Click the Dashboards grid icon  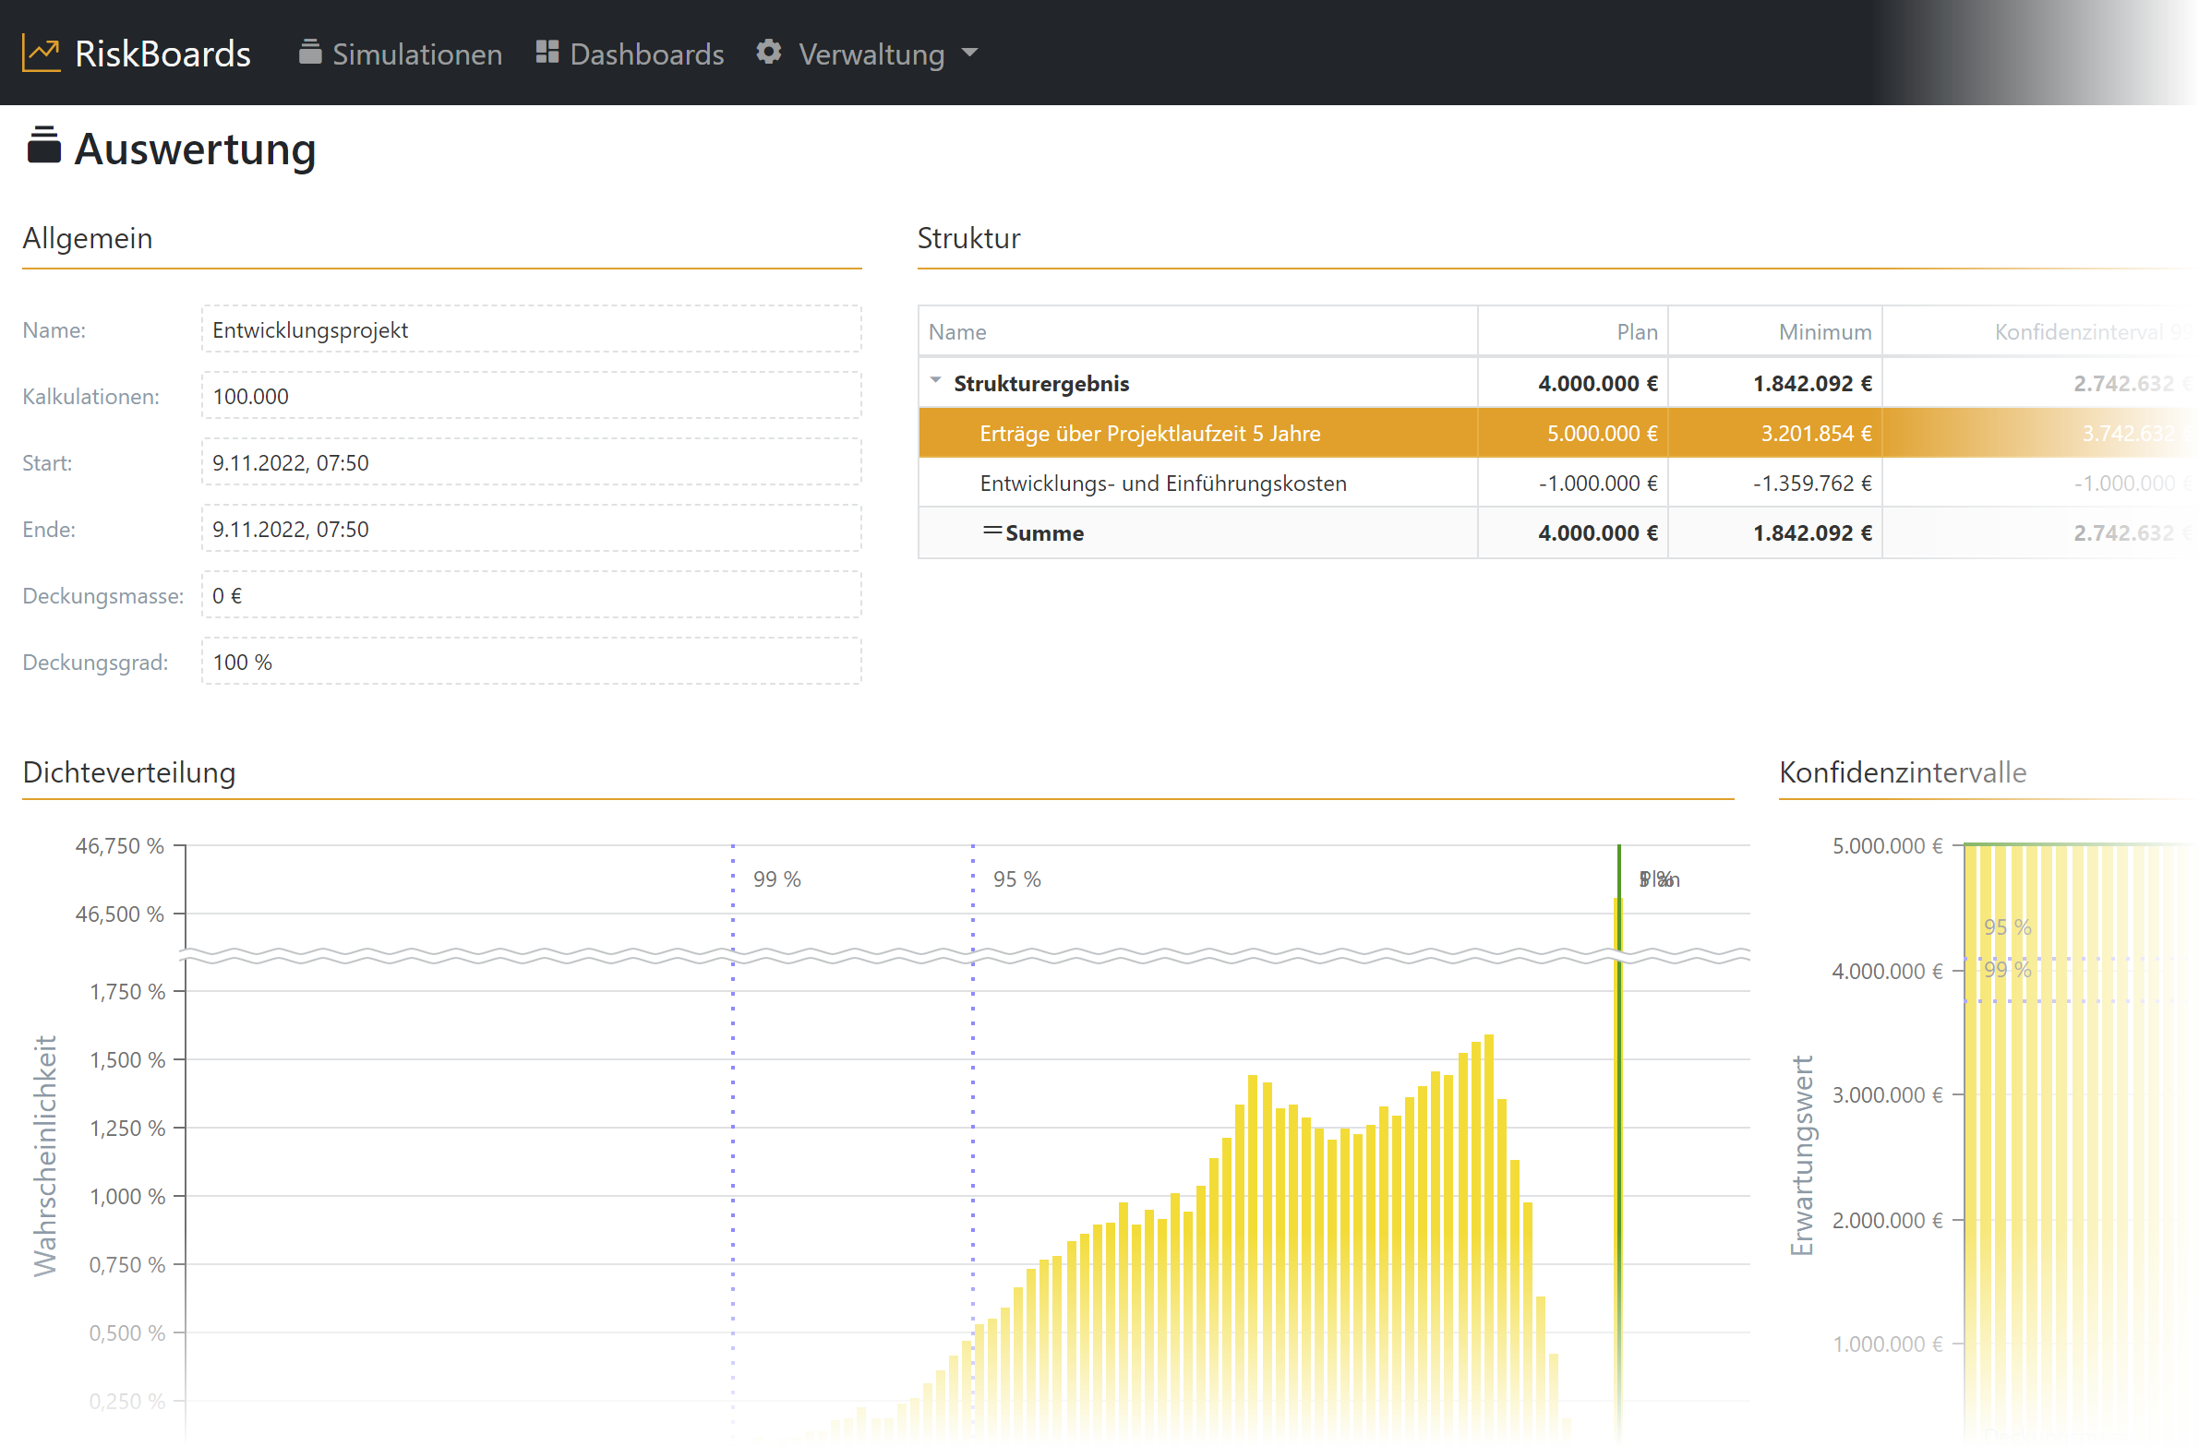(x=547, y=53)
